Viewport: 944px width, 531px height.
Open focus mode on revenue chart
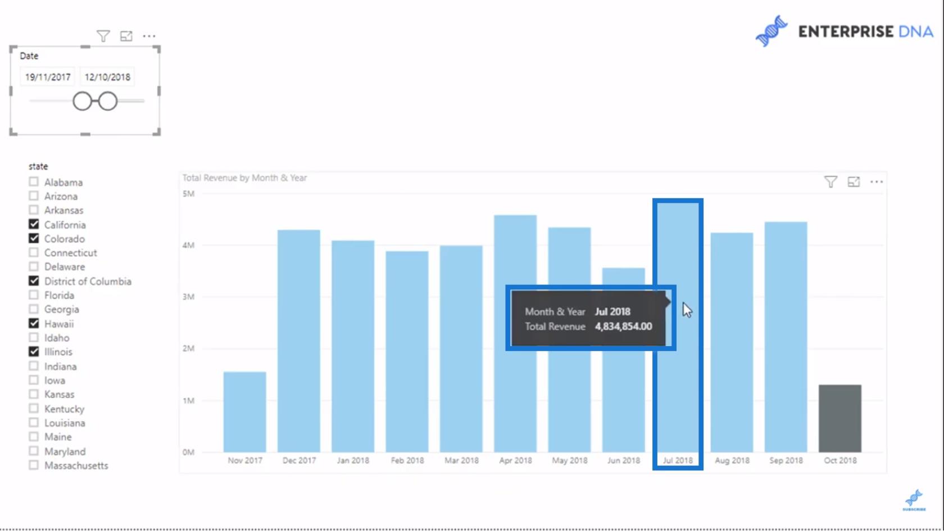[854, 181]
